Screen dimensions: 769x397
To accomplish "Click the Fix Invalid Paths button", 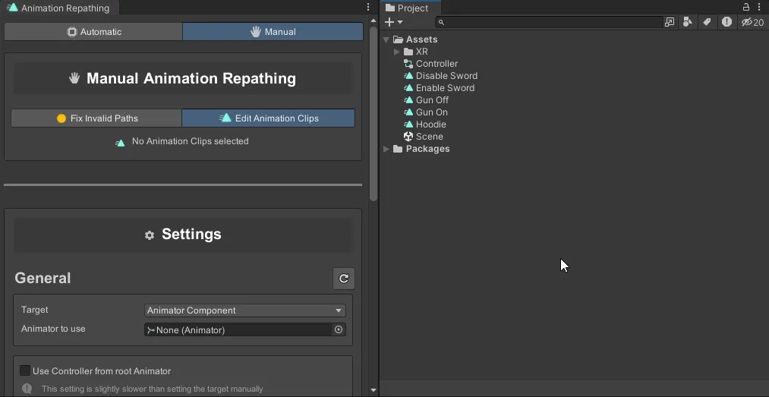I will (x=96, y=118).
